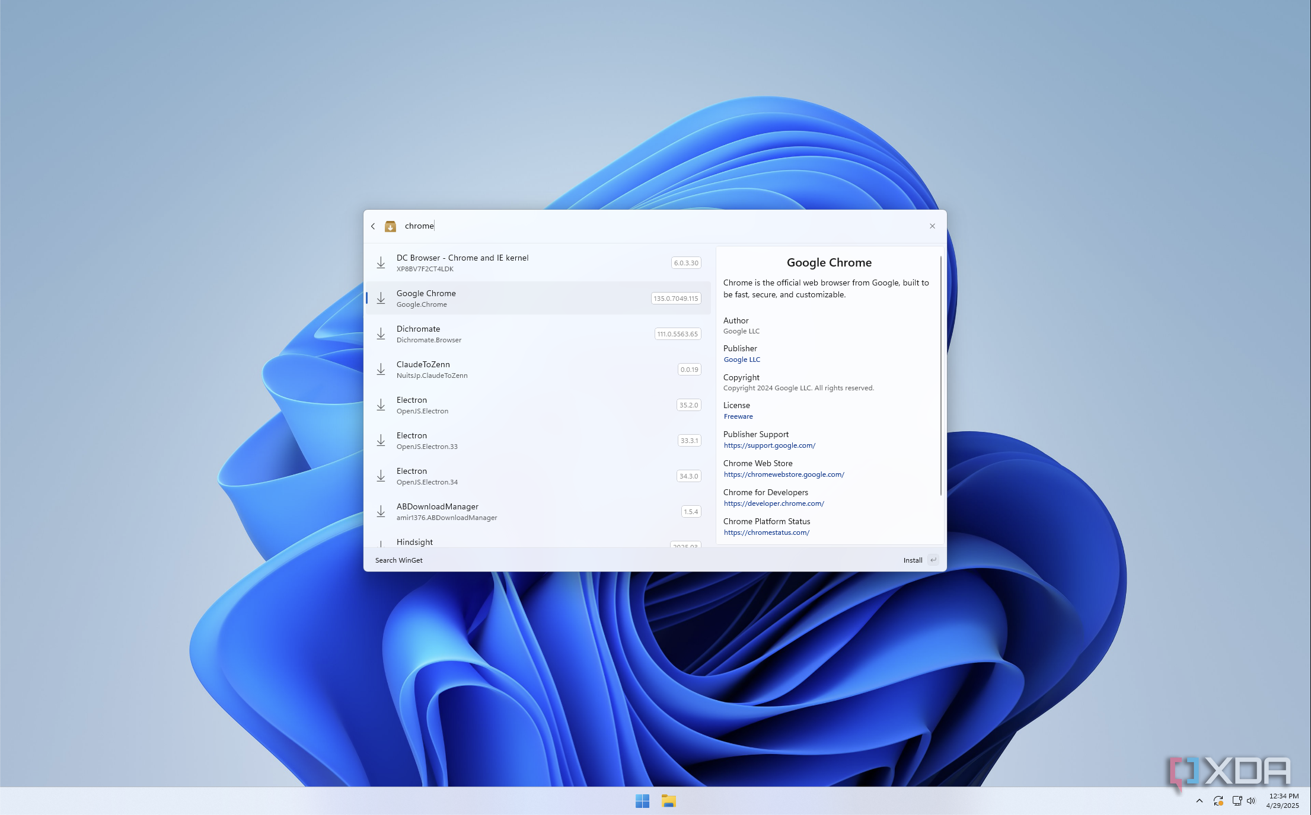Click version tag 135.0.7049.115
1311x815 pixels.
coord(676,299)
